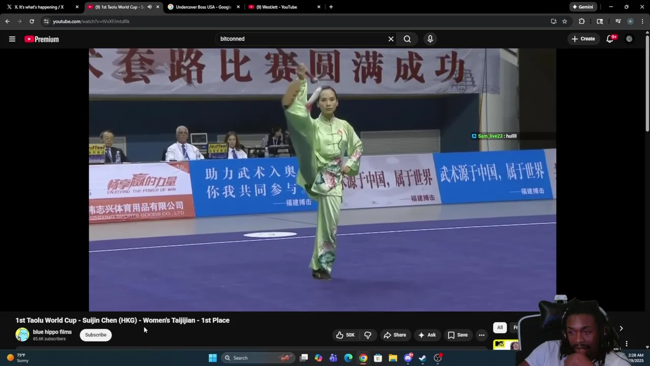Install app from the address bar icon
The width and height of the screenshot is (650, 366).
pos(554,21)
